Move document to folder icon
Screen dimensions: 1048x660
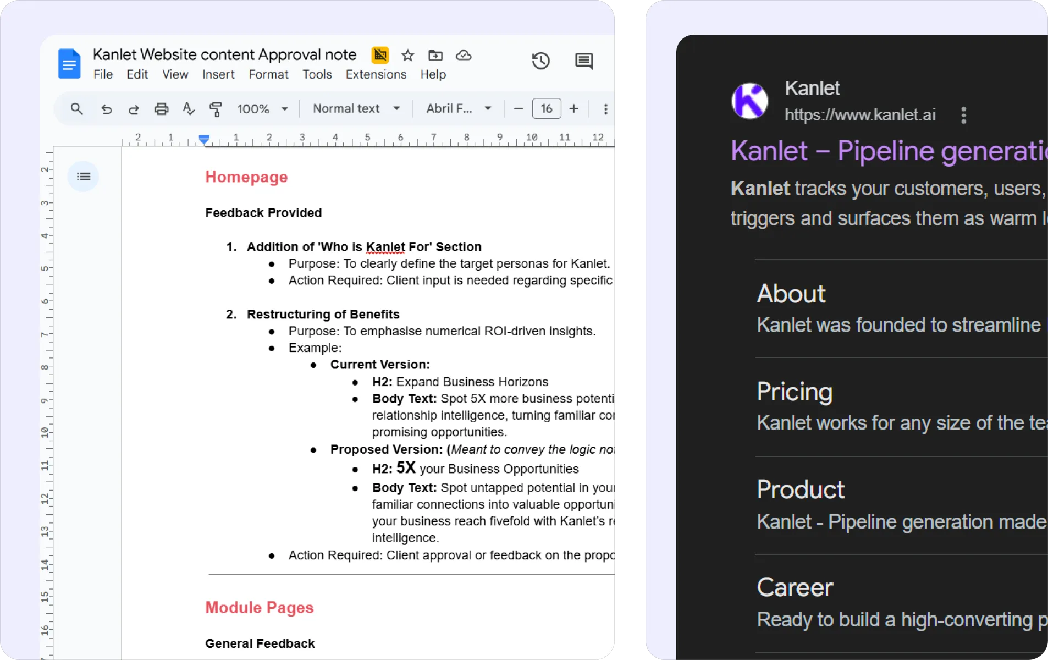pos(435,55)
